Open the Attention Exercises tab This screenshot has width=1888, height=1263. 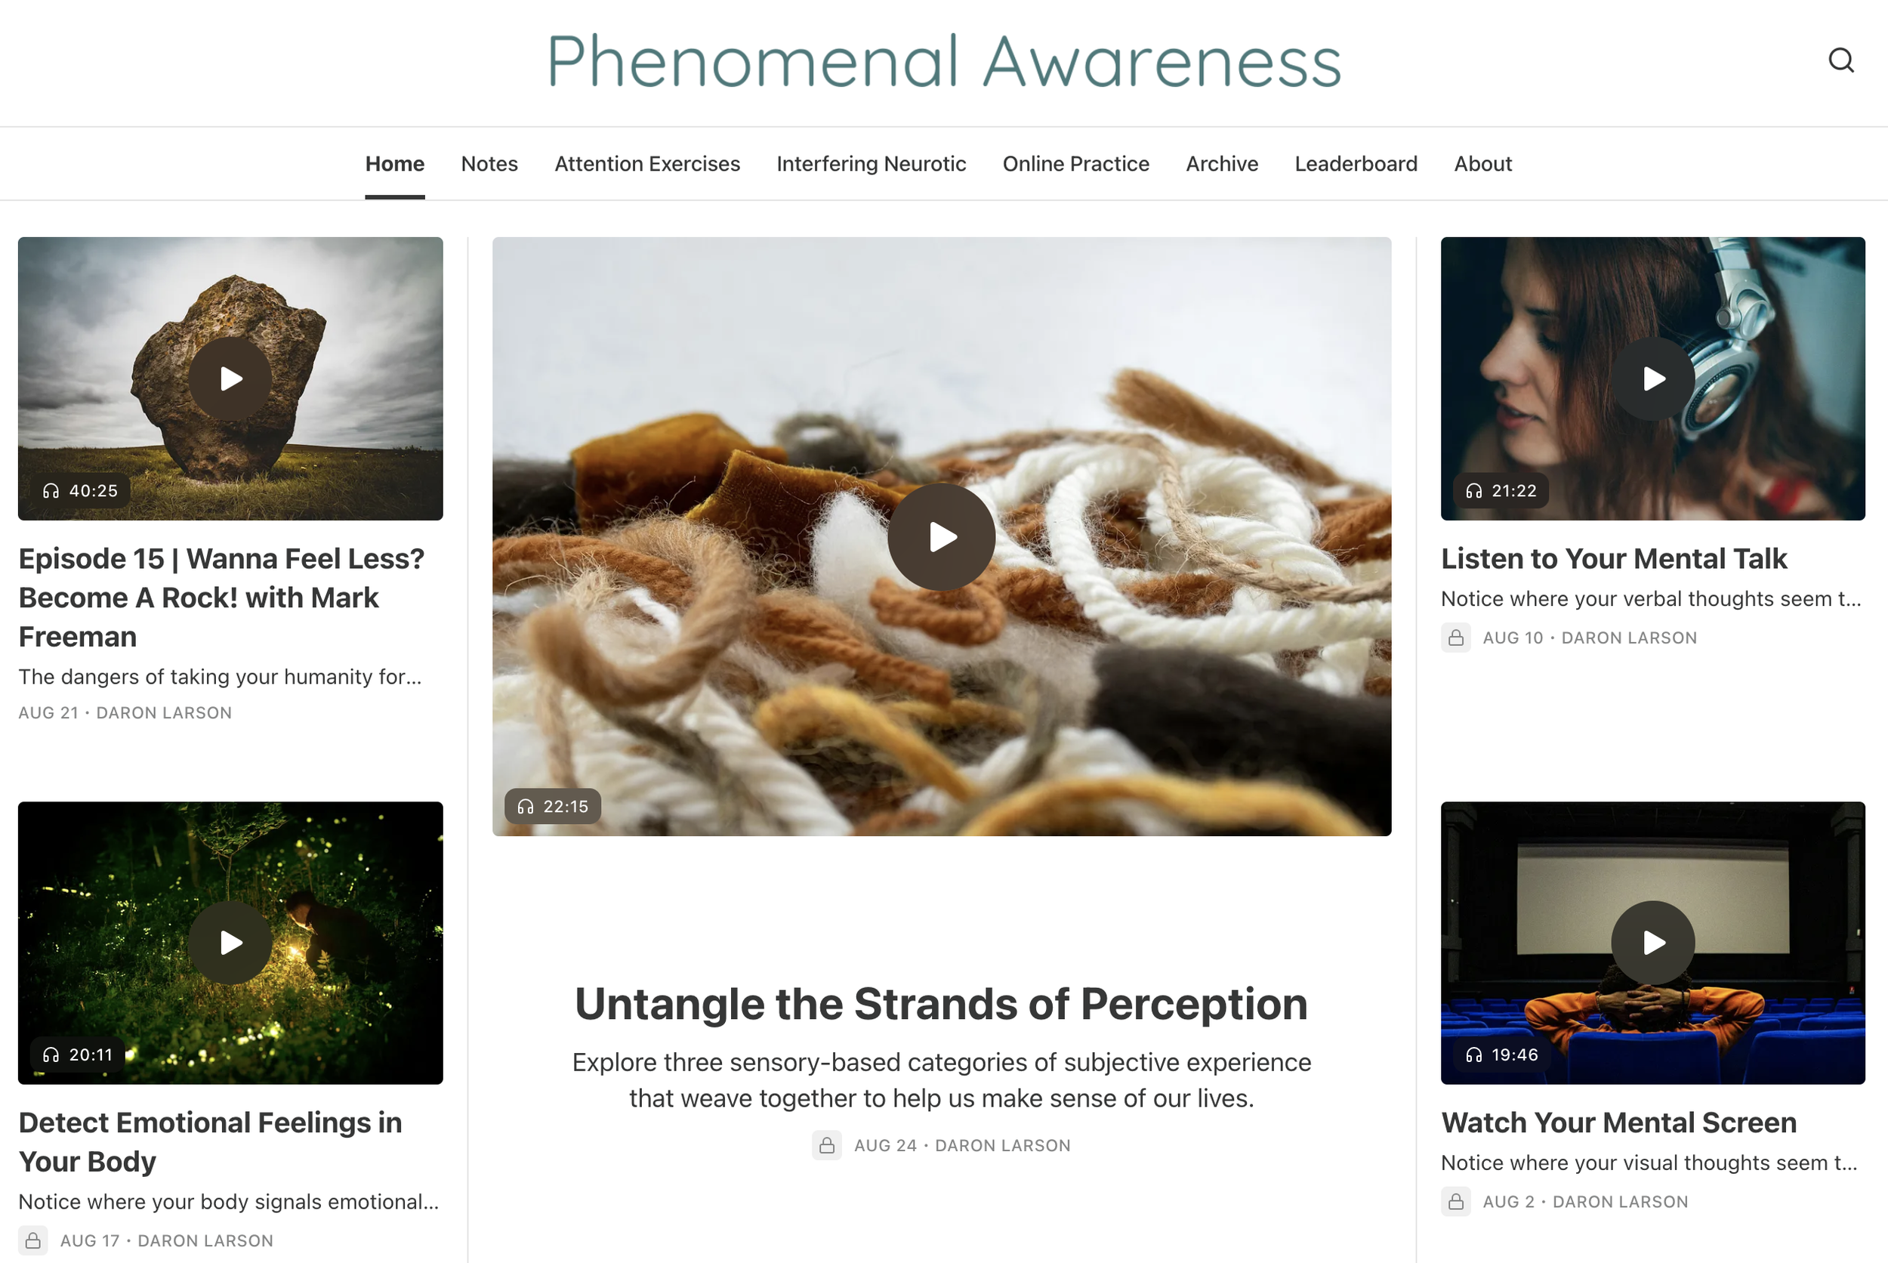click(647, 163)
